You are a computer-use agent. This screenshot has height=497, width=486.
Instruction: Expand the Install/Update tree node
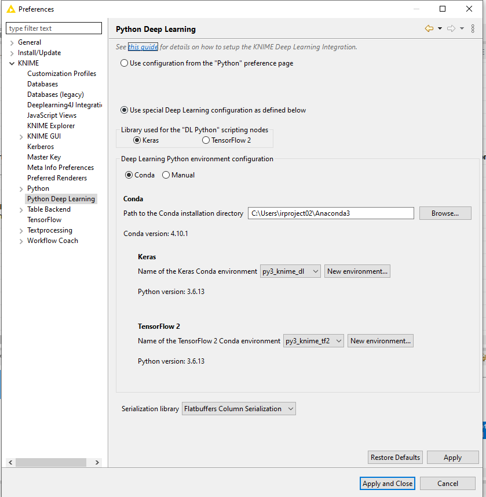click(x=12, y=53)
